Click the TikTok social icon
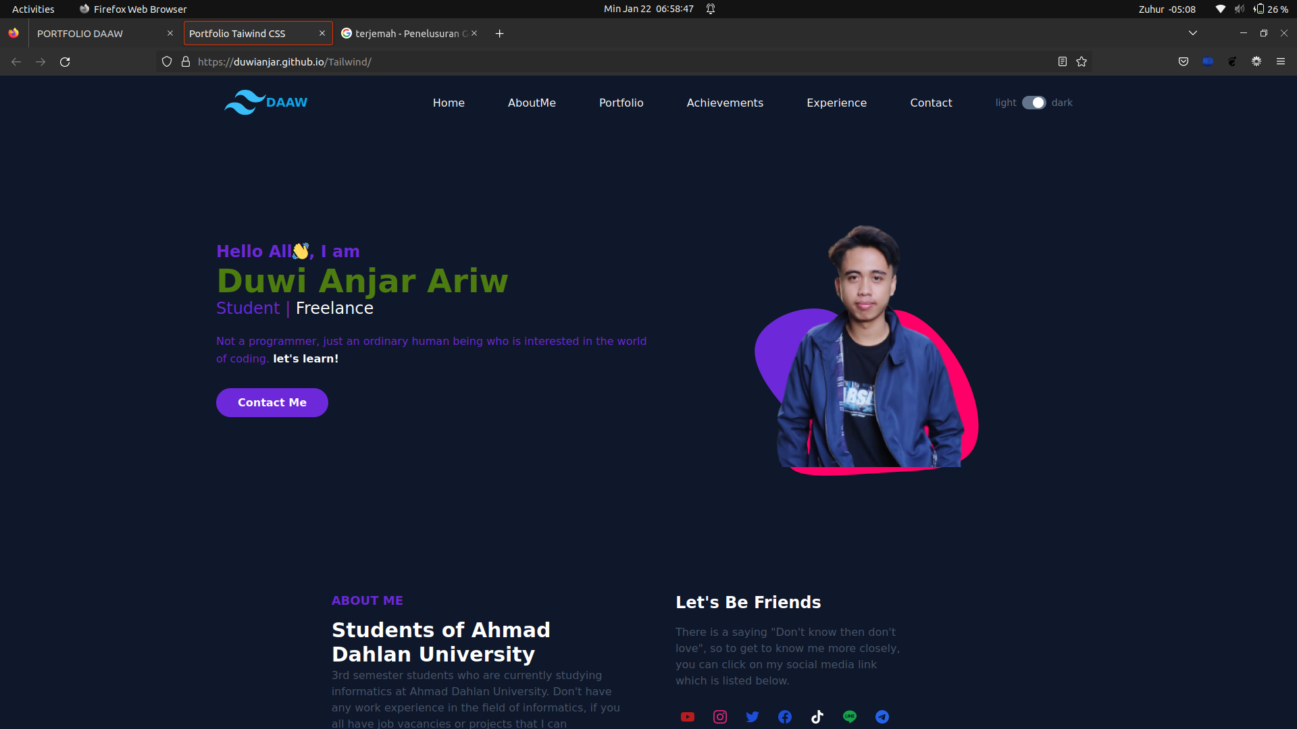Screen dimensions: 1297x729 (817, 717)
